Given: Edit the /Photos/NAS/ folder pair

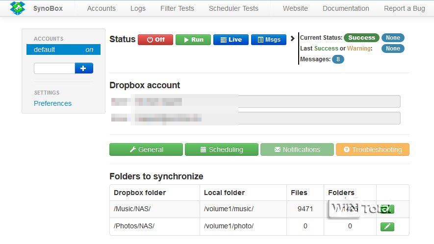Looking at the screenshot, I should (x=387, y=226).
